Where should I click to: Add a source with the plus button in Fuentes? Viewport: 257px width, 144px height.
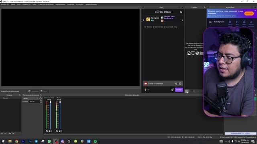(x=187, y=91)
